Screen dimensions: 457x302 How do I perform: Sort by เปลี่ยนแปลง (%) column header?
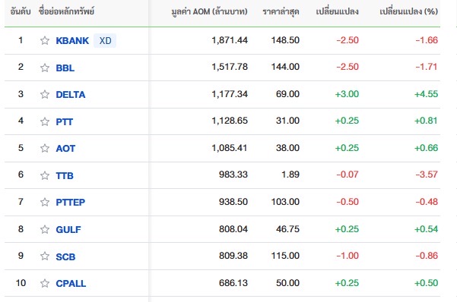click(x=408, y=11)
